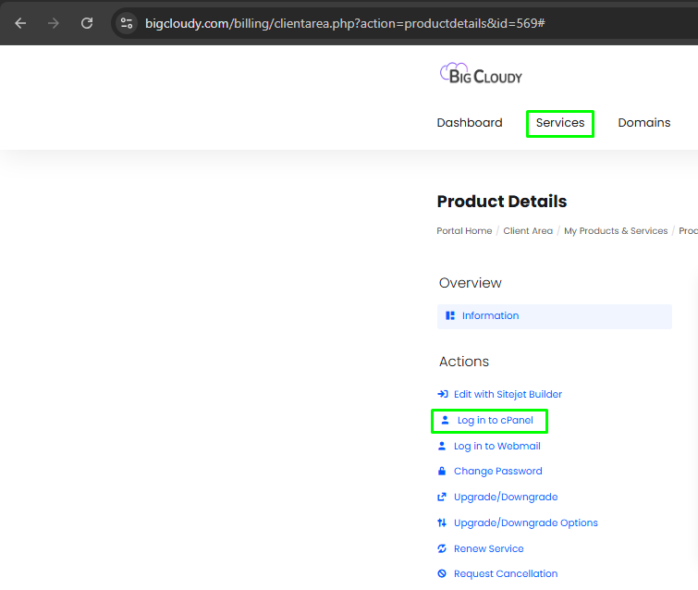Click the BigCloudy logo
Viewport: 698px width, 590px height.
pyautogui.click(x=481, y=74)
